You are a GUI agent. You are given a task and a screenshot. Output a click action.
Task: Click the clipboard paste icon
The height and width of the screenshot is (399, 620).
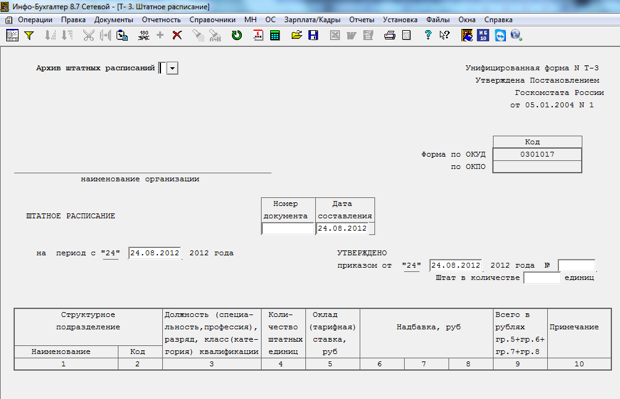(x=122, y=36)
